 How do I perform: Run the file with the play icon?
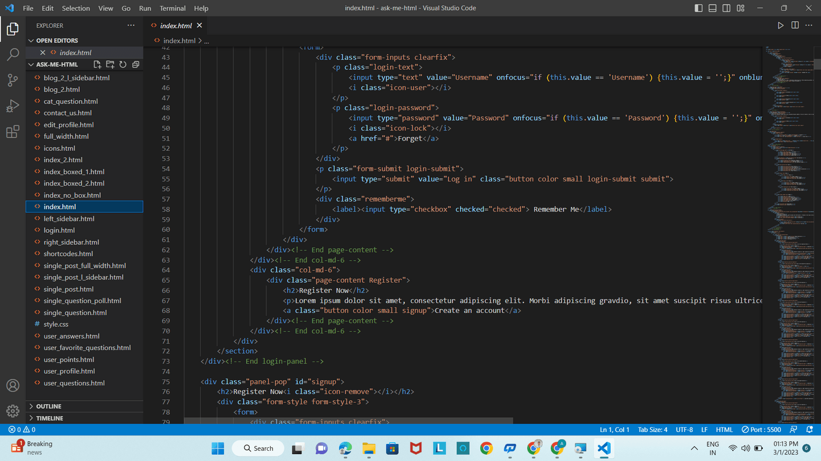(x=781, y=26)
